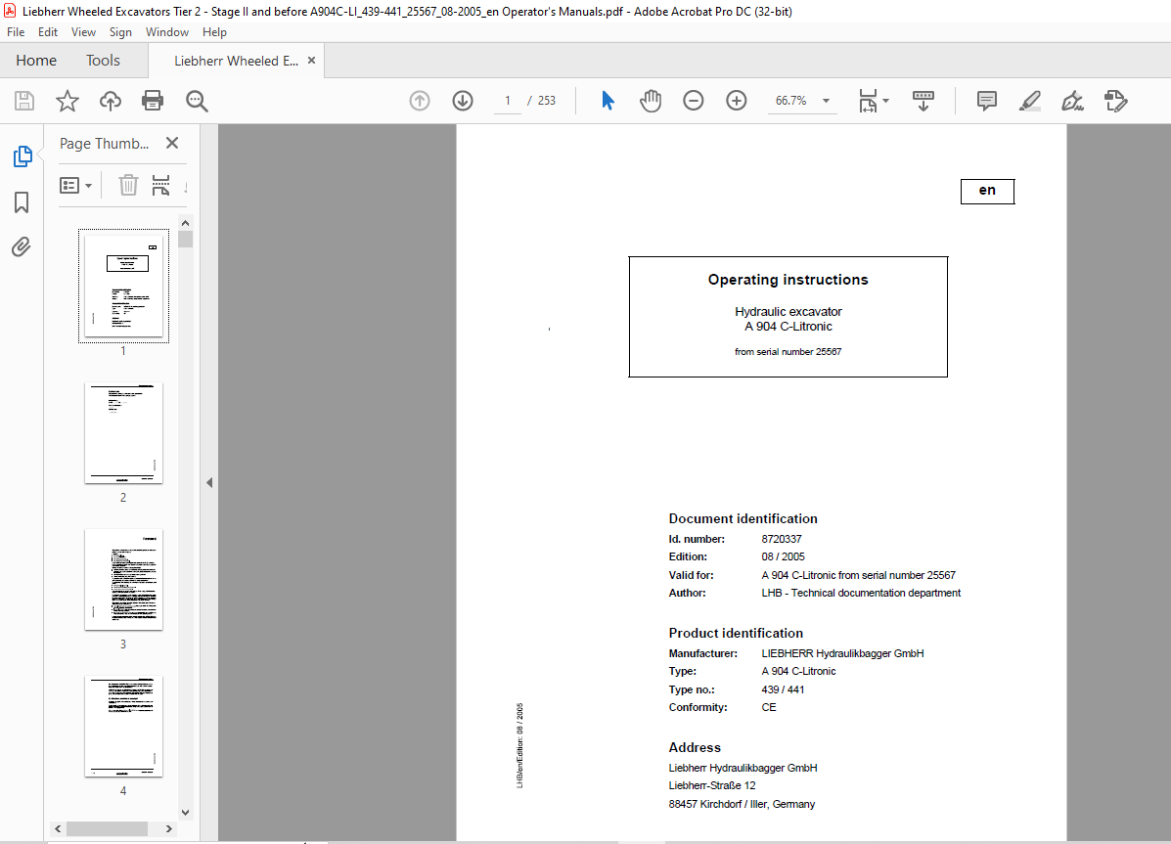Open the Help menu
Image resolution: width=1171 pixels, height=844 pixels.
[214, 32]
